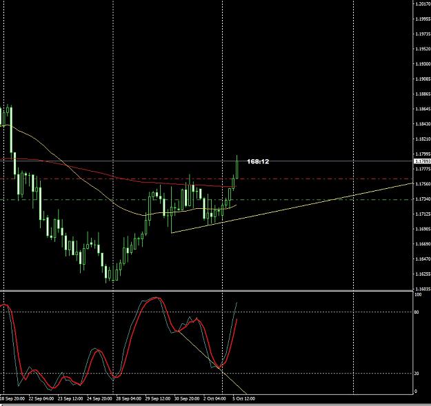The height and width of the screenshot is (406, 431).
Task: Select price axis value 1.19955
Action: [x=423, y=19]
